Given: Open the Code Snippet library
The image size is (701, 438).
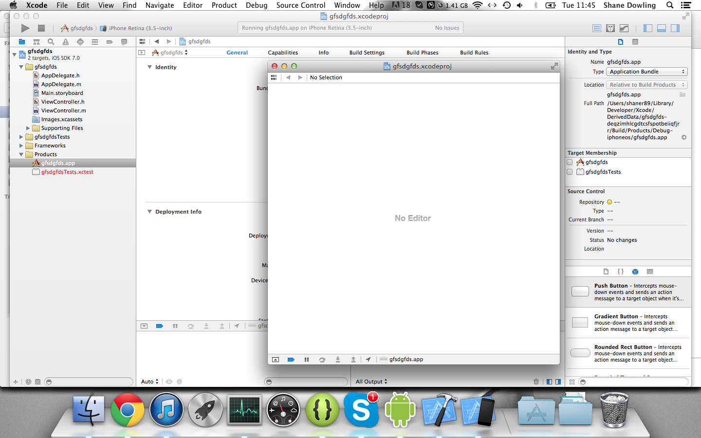Looking at the screenshot, I should (x=621, y=272).
